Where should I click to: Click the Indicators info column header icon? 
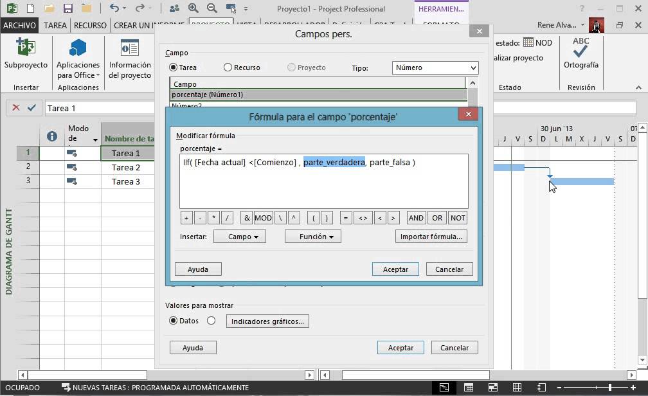[52, 136]
